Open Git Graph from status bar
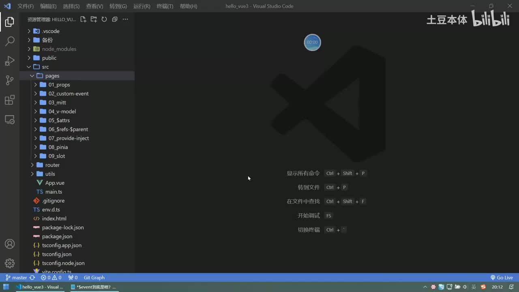 coord(94,278)
